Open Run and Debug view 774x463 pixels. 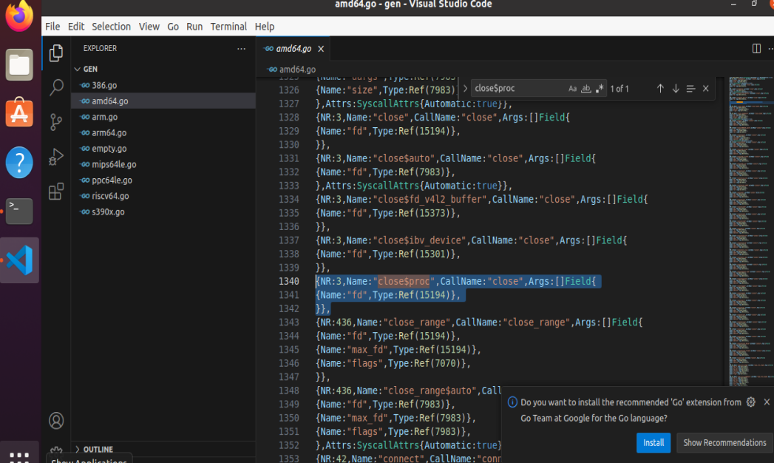(x=56, y=157)
